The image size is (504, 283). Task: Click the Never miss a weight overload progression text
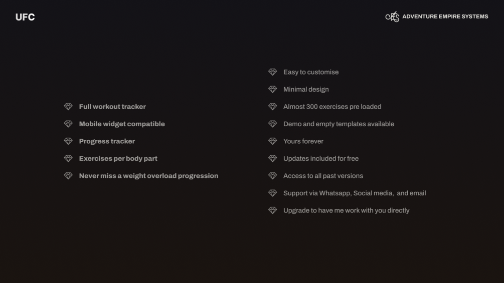coord(148,176)
